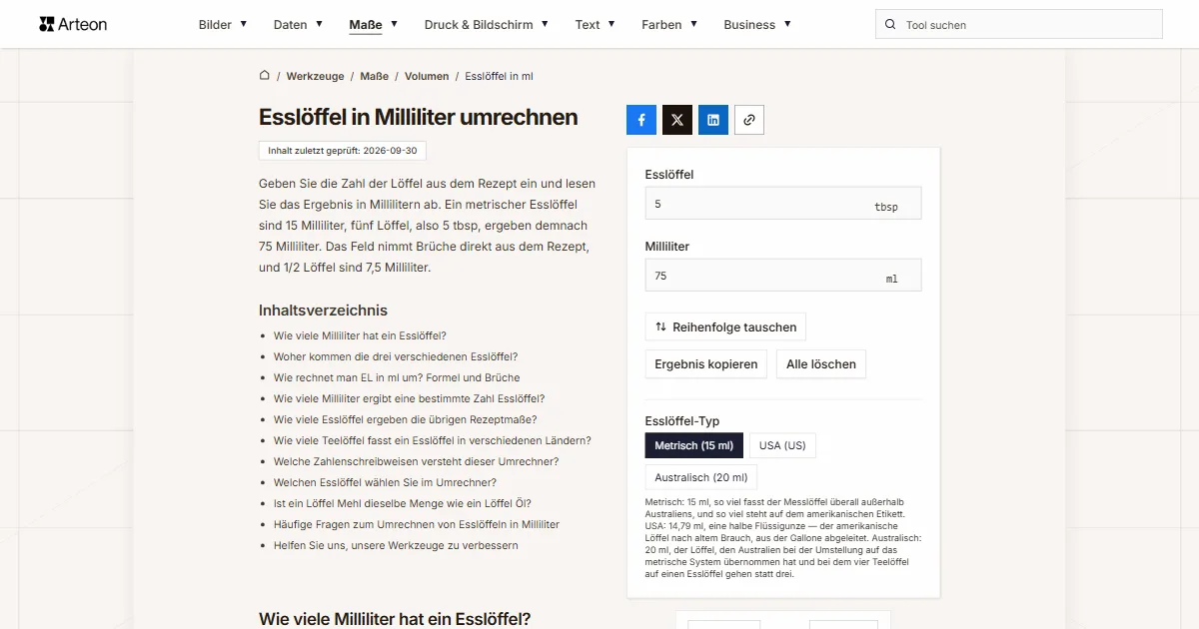Jump to 'Häufige Fragen zum Umrechnen' link
Screen dimensions: 1199x629
click(417, 524)
